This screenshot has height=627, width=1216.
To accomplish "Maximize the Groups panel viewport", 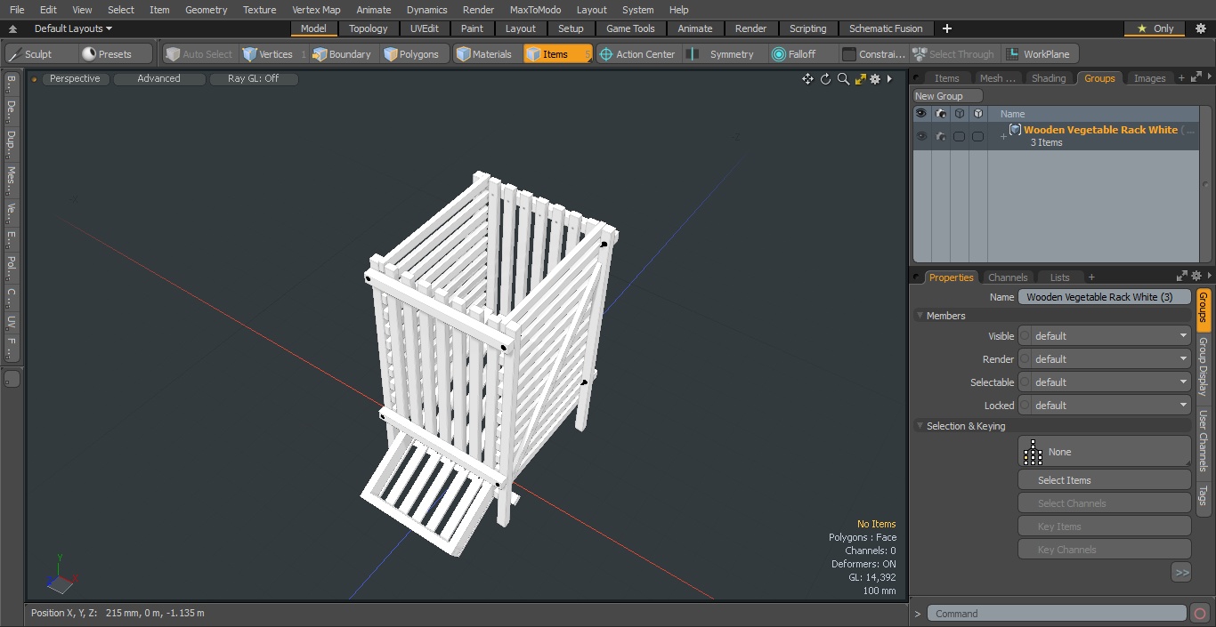I will (x=1196, y=78).
